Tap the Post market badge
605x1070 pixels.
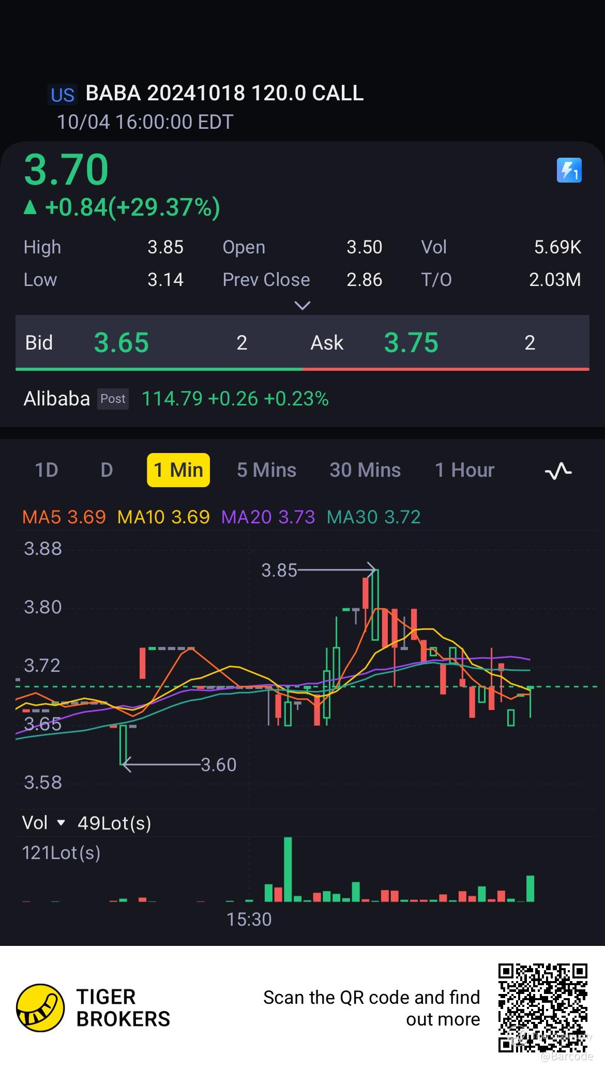pyautogui.click(x=113, y=399)
